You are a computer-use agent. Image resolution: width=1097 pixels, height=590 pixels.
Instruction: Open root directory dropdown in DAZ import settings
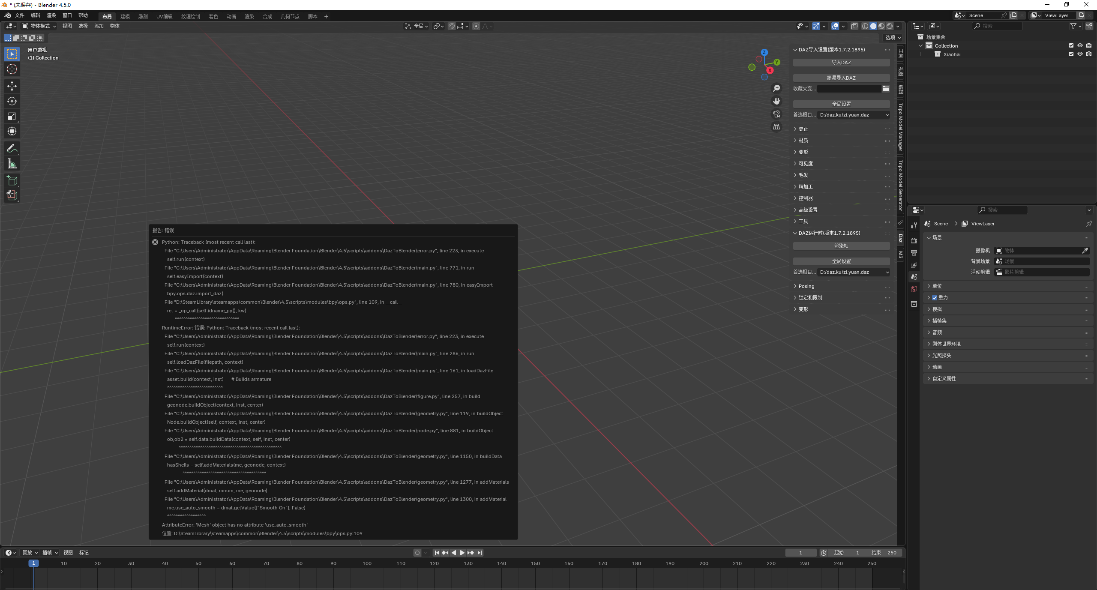(854, 115)
